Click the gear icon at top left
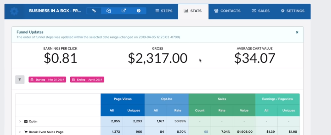The image size is (331, 135). coord(14,11)
